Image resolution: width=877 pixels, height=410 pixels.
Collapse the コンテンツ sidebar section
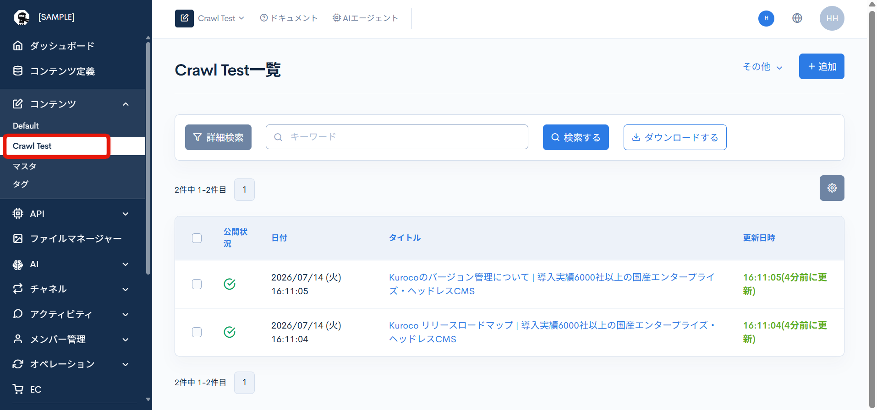(x=126, y=104)
